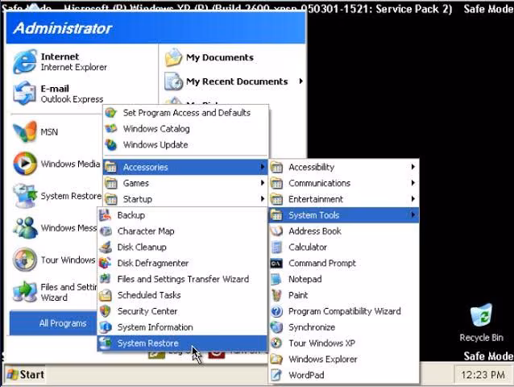Launch System Restore from System Tools
Image resolution: width=514 pixels, height=387 pixels.
pyautogui.click(x=182, y=343)
